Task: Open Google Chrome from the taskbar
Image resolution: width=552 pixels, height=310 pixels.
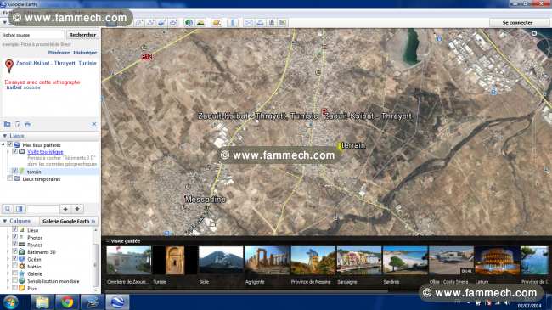Action: [67, 302]
